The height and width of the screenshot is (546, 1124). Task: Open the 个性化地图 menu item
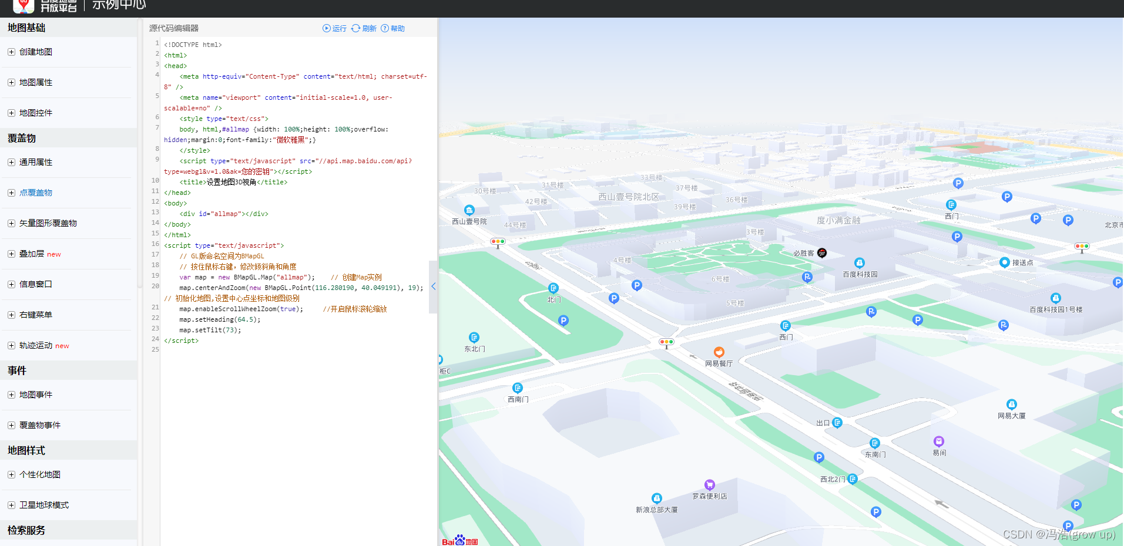40,474
